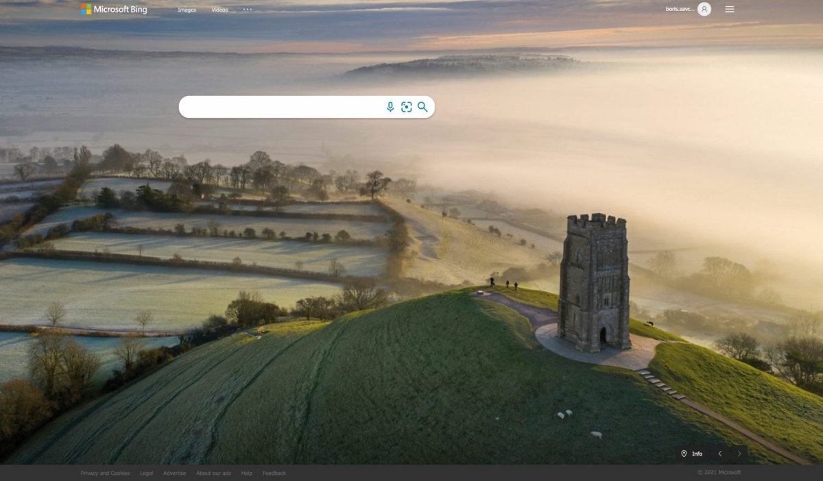This screenshot has height=481, width=823.
Task: Open the hamburger settings menu
Action: click(730, 9)
